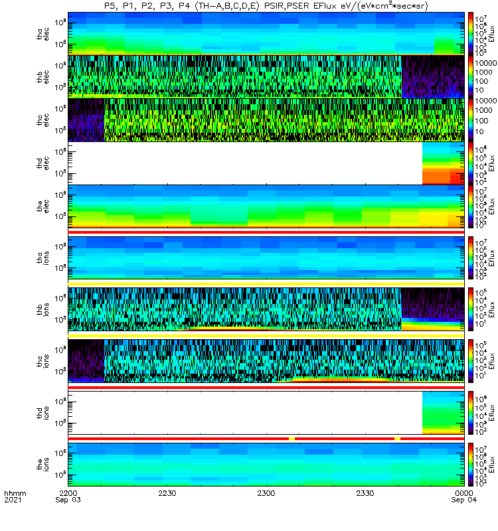Select the 'tha ions' y-axis label
Viewport: 498px width, 531px height.
42,258
